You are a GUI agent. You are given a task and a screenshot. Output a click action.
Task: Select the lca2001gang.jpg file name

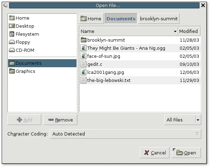click(106, 72)
